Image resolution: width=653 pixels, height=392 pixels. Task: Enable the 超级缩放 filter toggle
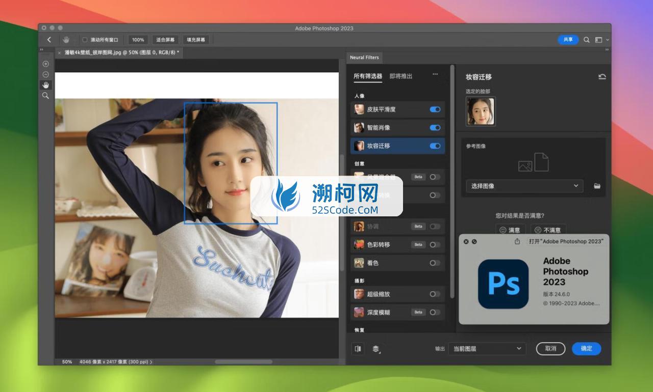coord(435,294)
